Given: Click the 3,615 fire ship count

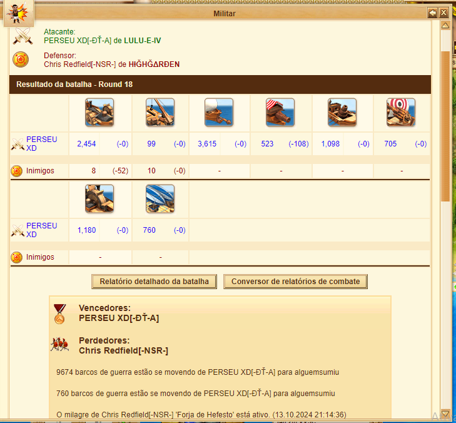Looking at the screenshot, I should 207,144.
